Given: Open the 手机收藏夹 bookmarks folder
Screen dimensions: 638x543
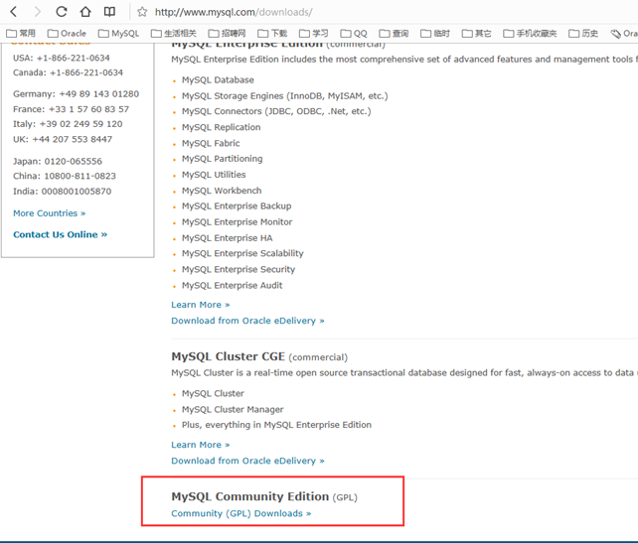Looking at the screenshot, I should 530,34.
